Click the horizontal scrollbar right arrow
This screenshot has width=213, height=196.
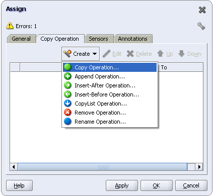click(199, 167)
